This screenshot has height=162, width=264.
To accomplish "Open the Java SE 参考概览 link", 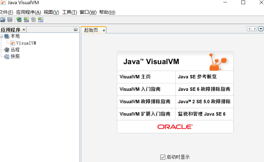I will tap(197, 77).
